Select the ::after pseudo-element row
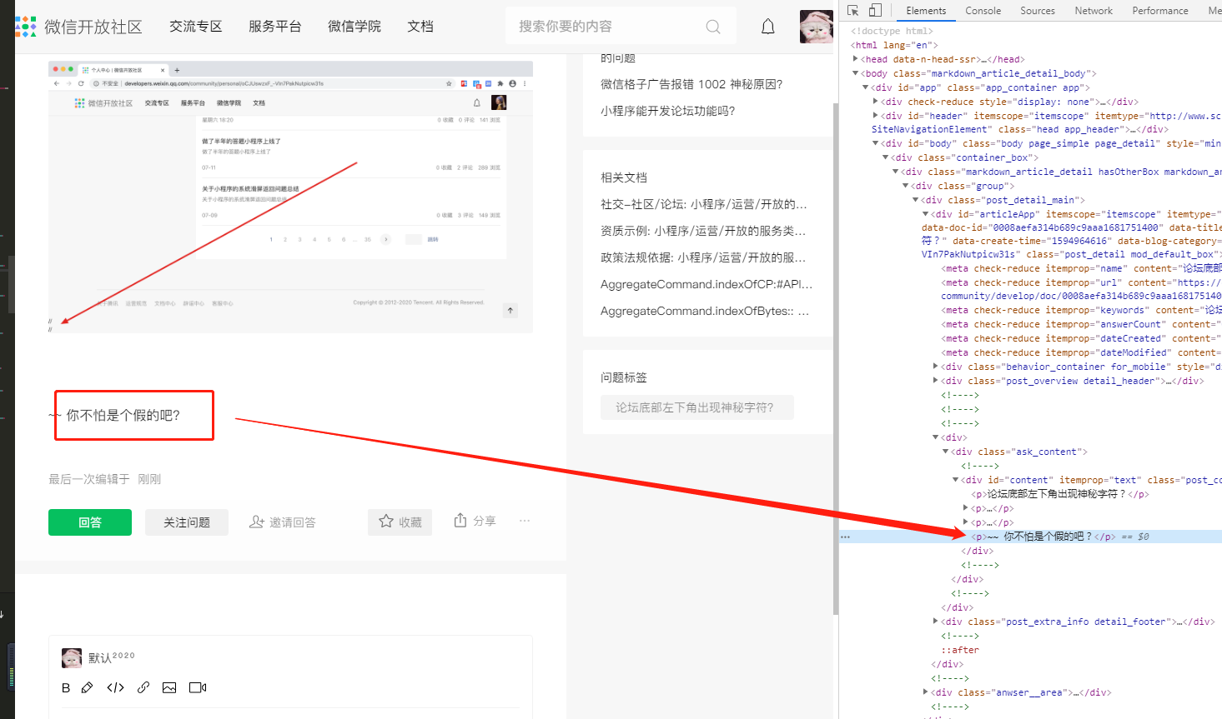Screen dimensions: 1222x719 960,650
